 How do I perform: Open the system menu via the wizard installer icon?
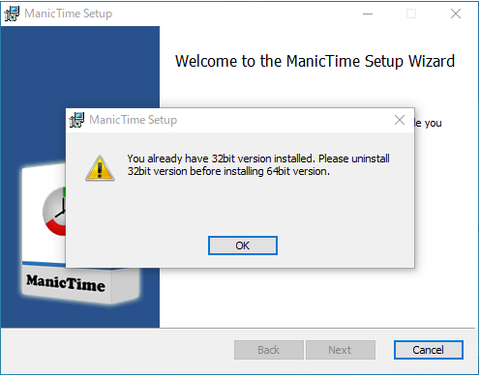pos(12,14)
